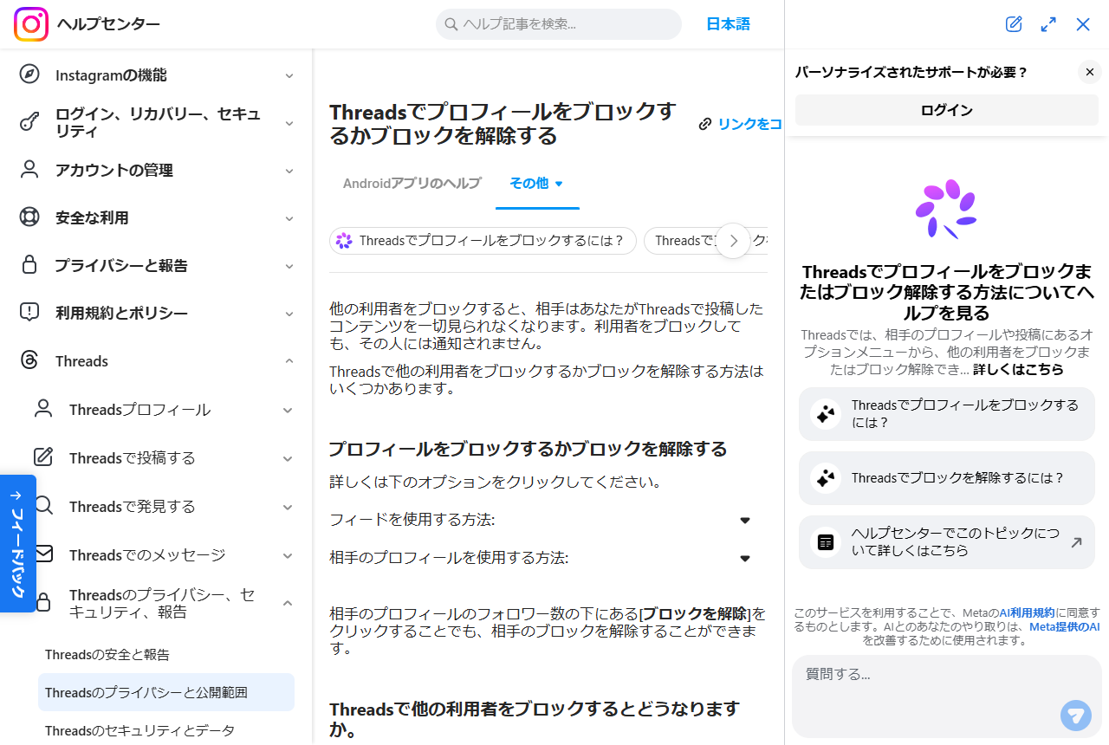
Task: Collapse Threadsのプライバシー、セキュリティ、報告 chevron
Action: point(289,604)
